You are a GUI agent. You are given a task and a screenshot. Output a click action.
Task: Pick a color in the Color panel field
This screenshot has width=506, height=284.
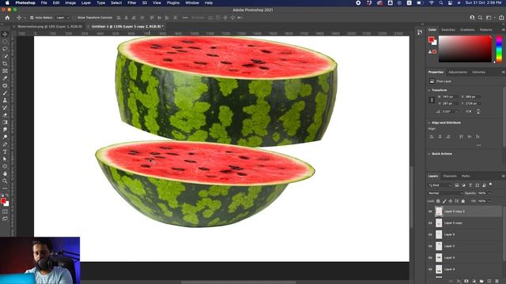pyautogui.click(x=465, y=49)
